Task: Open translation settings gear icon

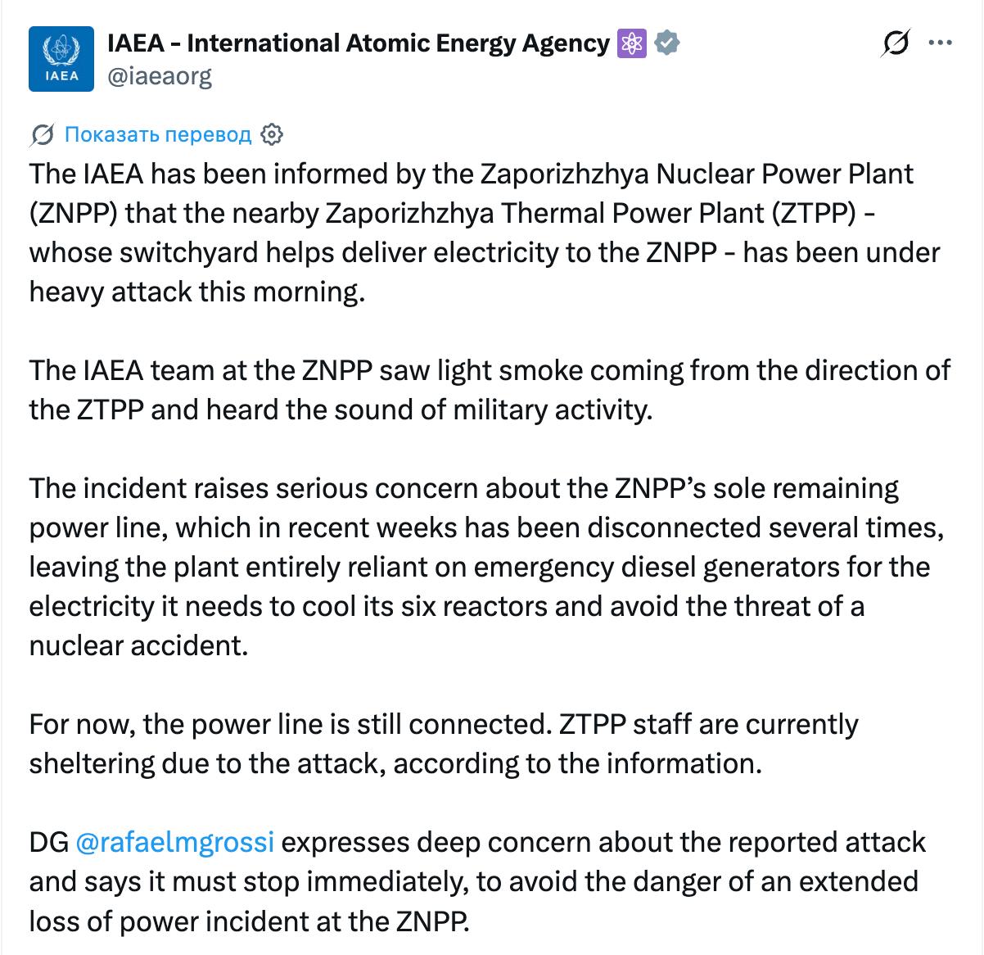Action: (x=272, y=134)
